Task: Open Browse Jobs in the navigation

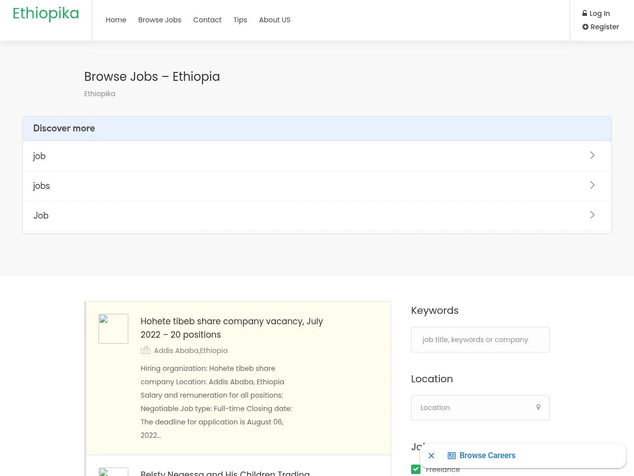Action: click(159, 20)
